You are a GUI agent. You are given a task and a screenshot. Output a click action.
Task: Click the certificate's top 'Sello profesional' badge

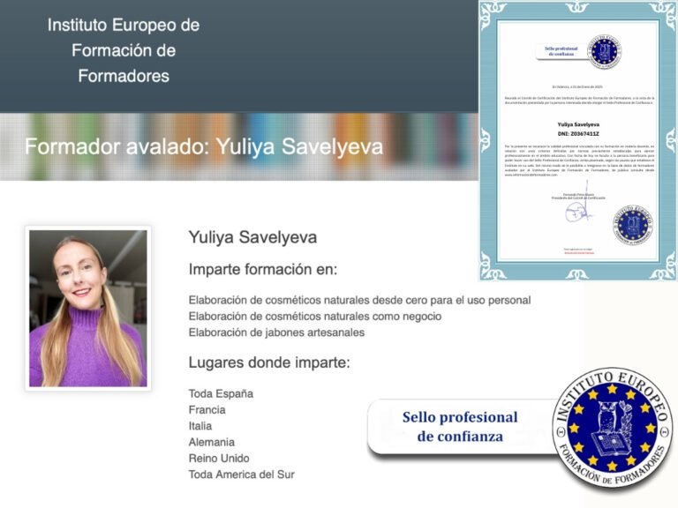(560, 49)
